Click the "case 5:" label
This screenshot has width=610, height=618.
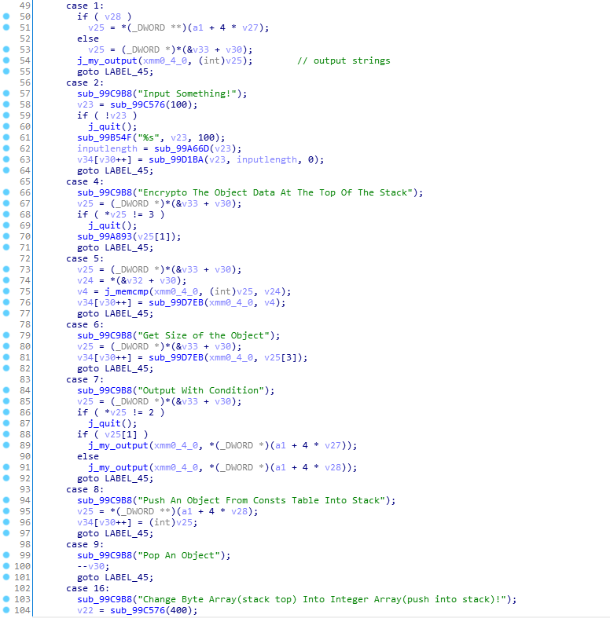tap(85, 258)
